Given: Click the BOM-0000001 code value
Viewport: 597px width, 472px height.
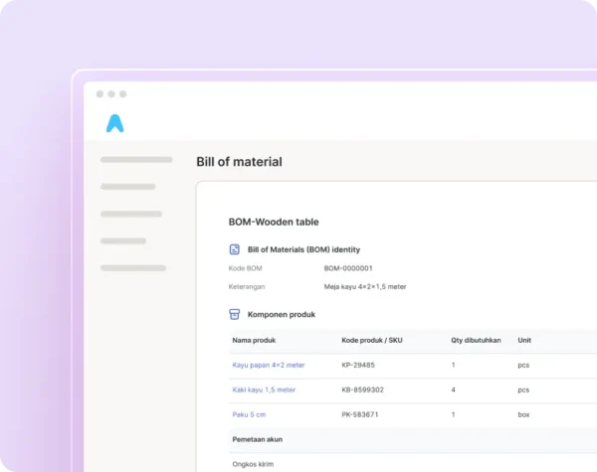Looking at the screenshot, I should pos(348,268).
